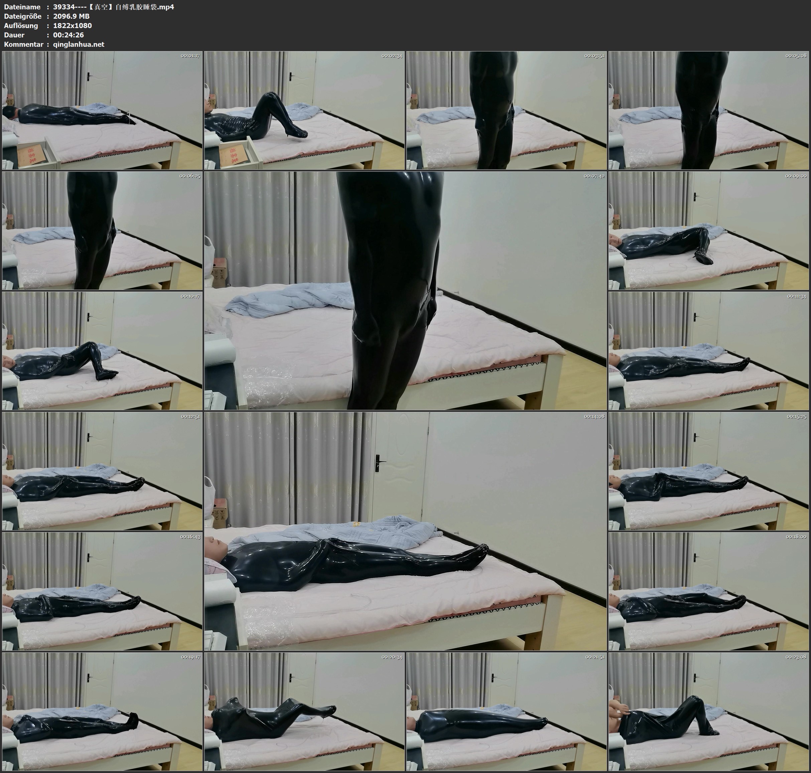
Task: Open the thumbnail marked 00:03:51
Action: point(507,110)
